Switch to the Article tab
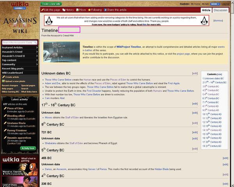The image size is (234, 187). click(x=206, y=10)
